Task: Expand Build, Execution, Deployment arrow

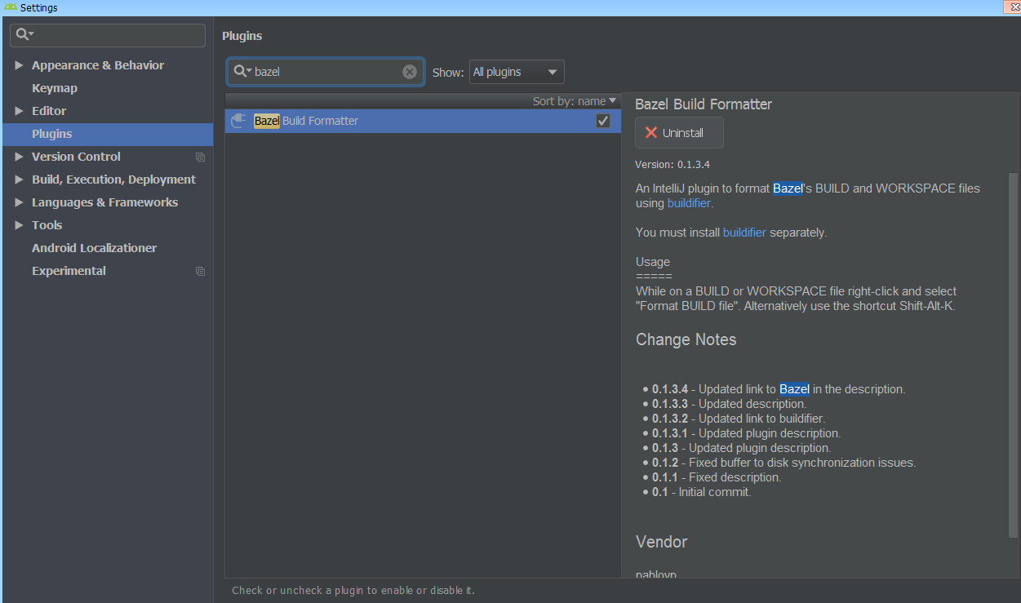Action: [x=19, y=180]
